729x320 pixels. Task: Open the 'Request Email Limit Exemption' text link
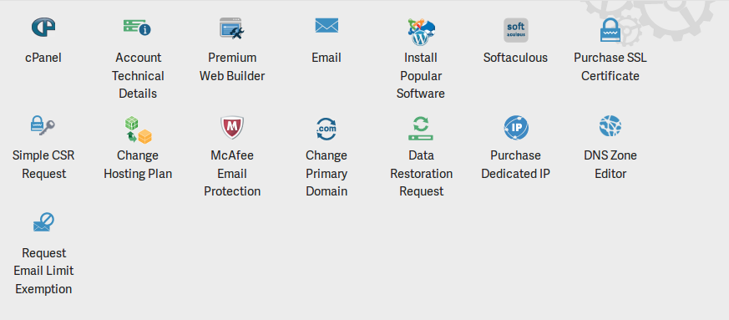(x=43, y=272)
